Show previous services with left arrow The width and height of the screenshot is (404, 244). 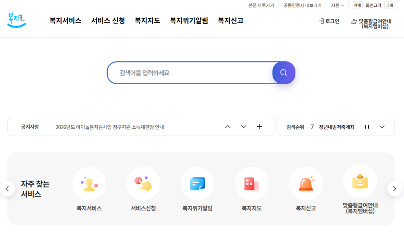click(x=7, y=189)
